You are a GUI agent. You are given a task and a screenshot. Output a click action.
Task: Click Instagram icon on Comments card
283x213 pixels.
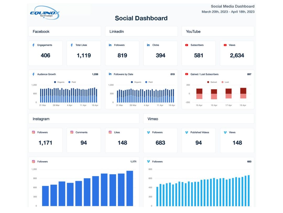(x=72, y=132)
